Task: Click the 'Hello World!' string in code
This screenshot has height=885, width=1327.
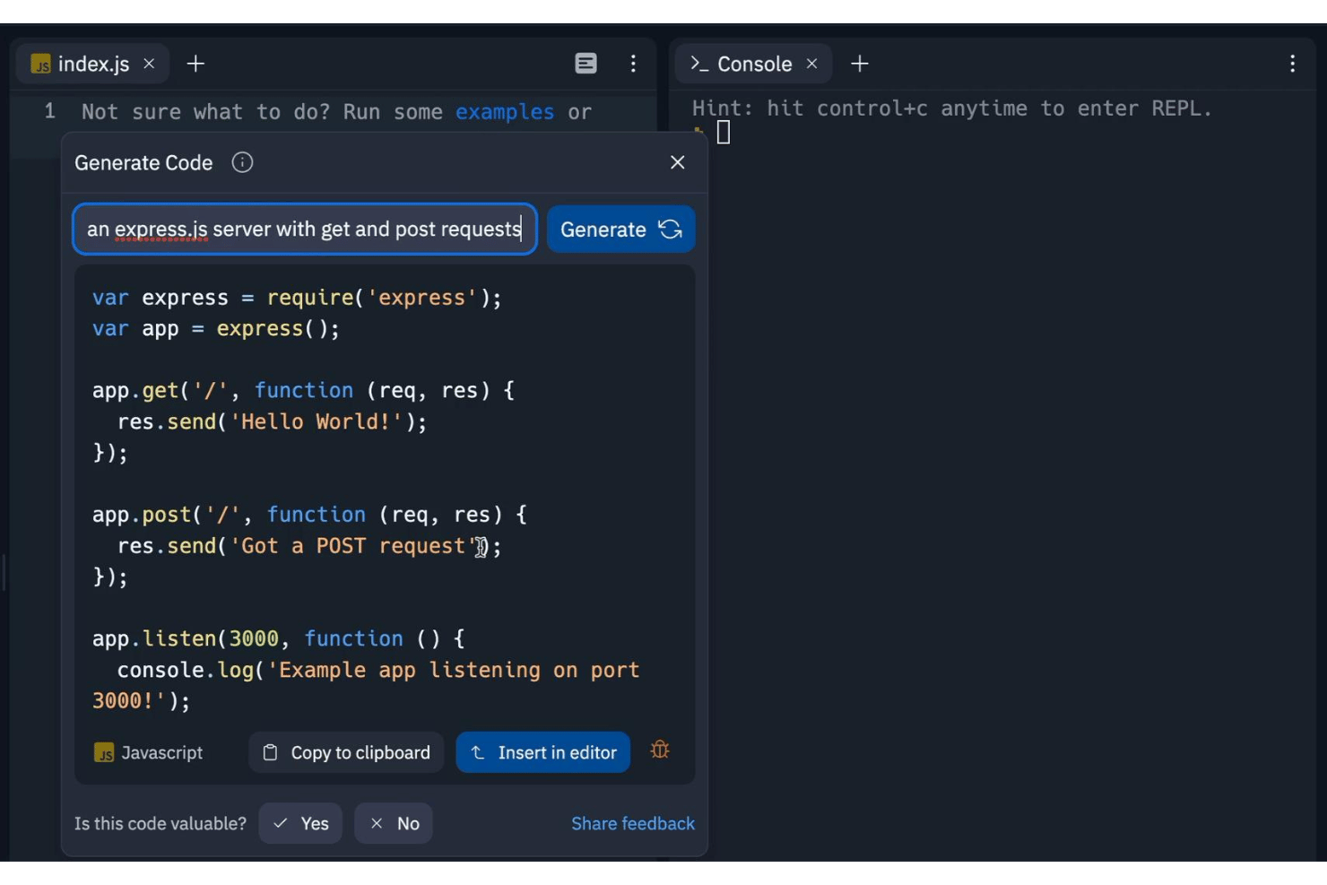Action: tap(316, 421)
